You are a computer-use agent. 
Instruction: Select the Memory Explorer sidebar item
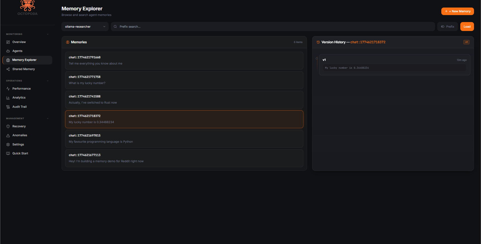pyautogui.click(x=27, y=60)
